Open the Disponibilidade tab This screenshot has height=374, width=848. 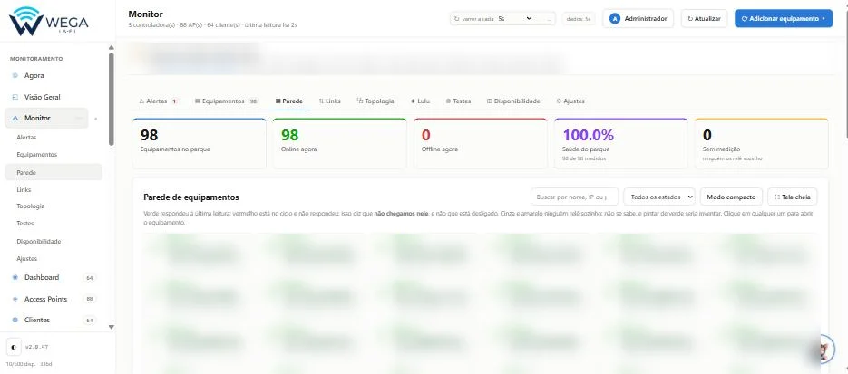513,101
